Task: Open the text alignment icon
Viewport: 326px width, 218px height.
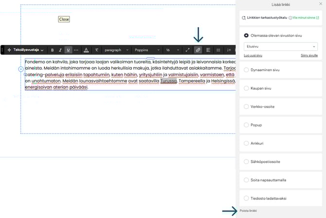Action: click(x=208, y=50)
